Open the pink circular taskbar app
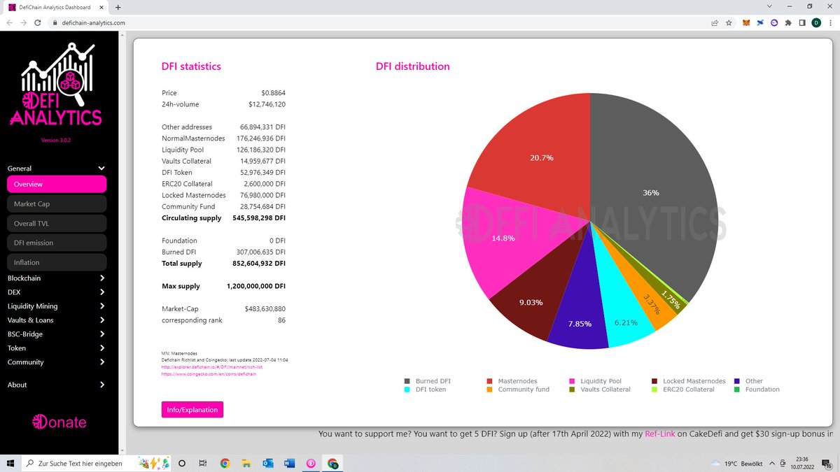 [x=311, y=463]
